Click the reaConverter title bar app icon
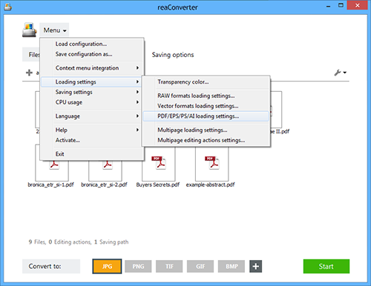Viewport: 371px width, 286px height. coord(8,7)
